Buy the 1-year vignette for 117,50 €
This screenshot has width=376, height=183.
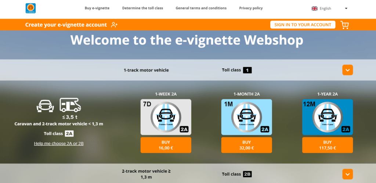(327, 145)
